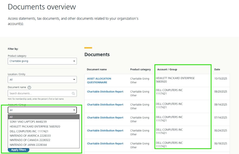Click the Product category column header
239x154 pixels.
pos(140,69)
